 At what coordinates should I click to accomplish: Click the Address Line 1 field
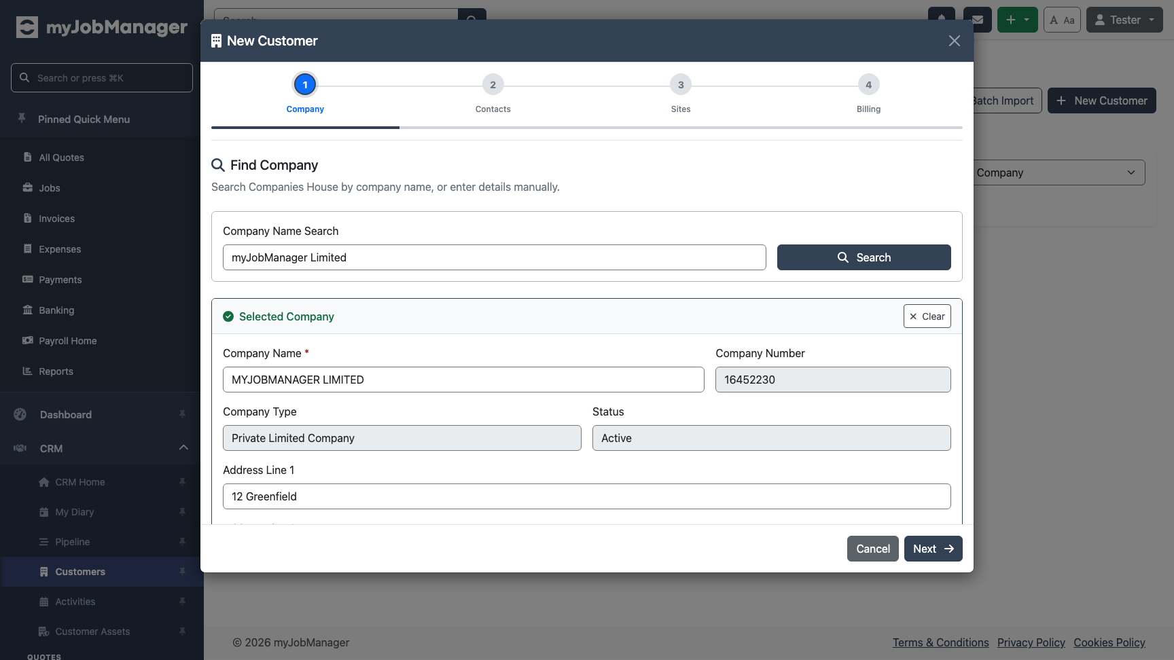[587, 496]
